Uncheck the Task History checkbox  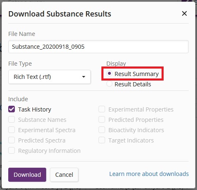(x=12, y=109)
